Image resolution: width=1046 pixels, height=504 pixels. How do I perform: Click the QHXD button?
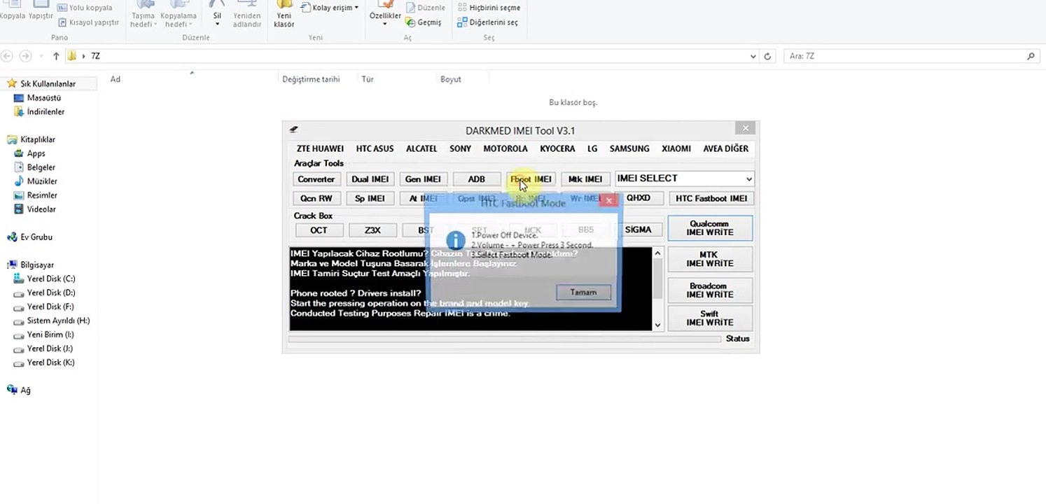[x=639, y=198]
